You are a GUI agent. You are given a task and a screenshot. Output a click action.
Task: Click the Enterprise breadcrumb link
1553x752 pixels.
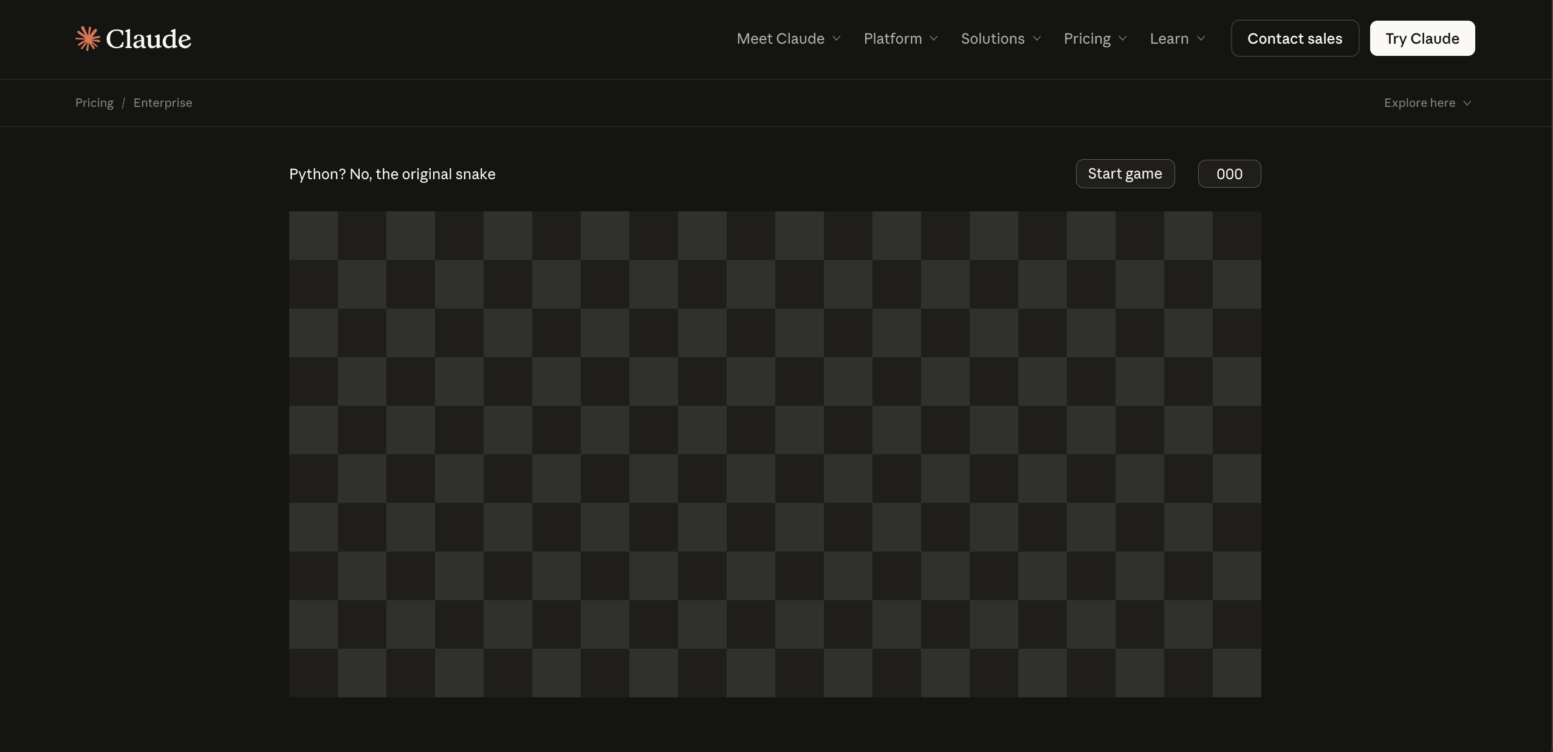163,103
